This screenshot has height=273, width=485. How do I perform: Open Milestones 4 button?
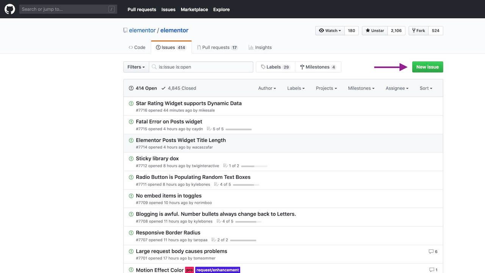(318, 67)
